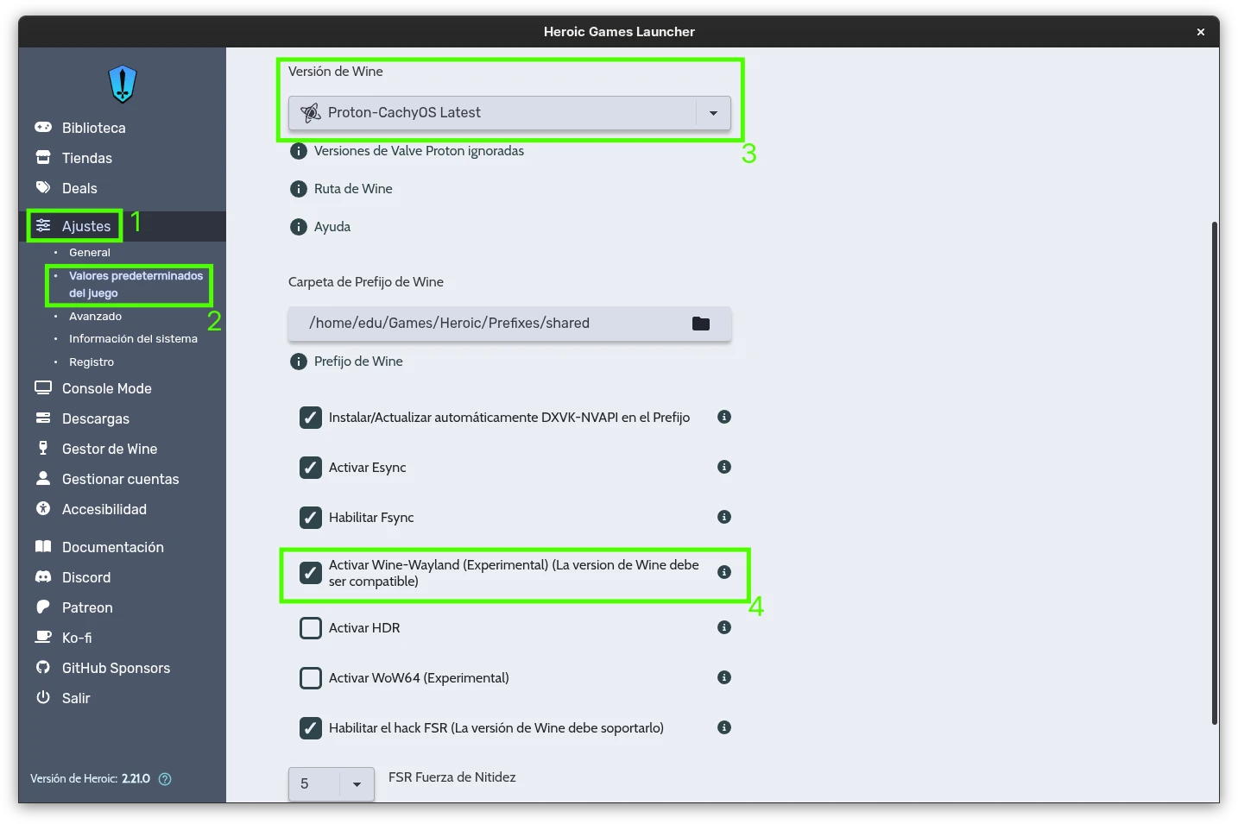Toggle Habilitar Fsync checkbox
Image resolution: width=1238 pixels, height=824 pixels.
(311, 518)
